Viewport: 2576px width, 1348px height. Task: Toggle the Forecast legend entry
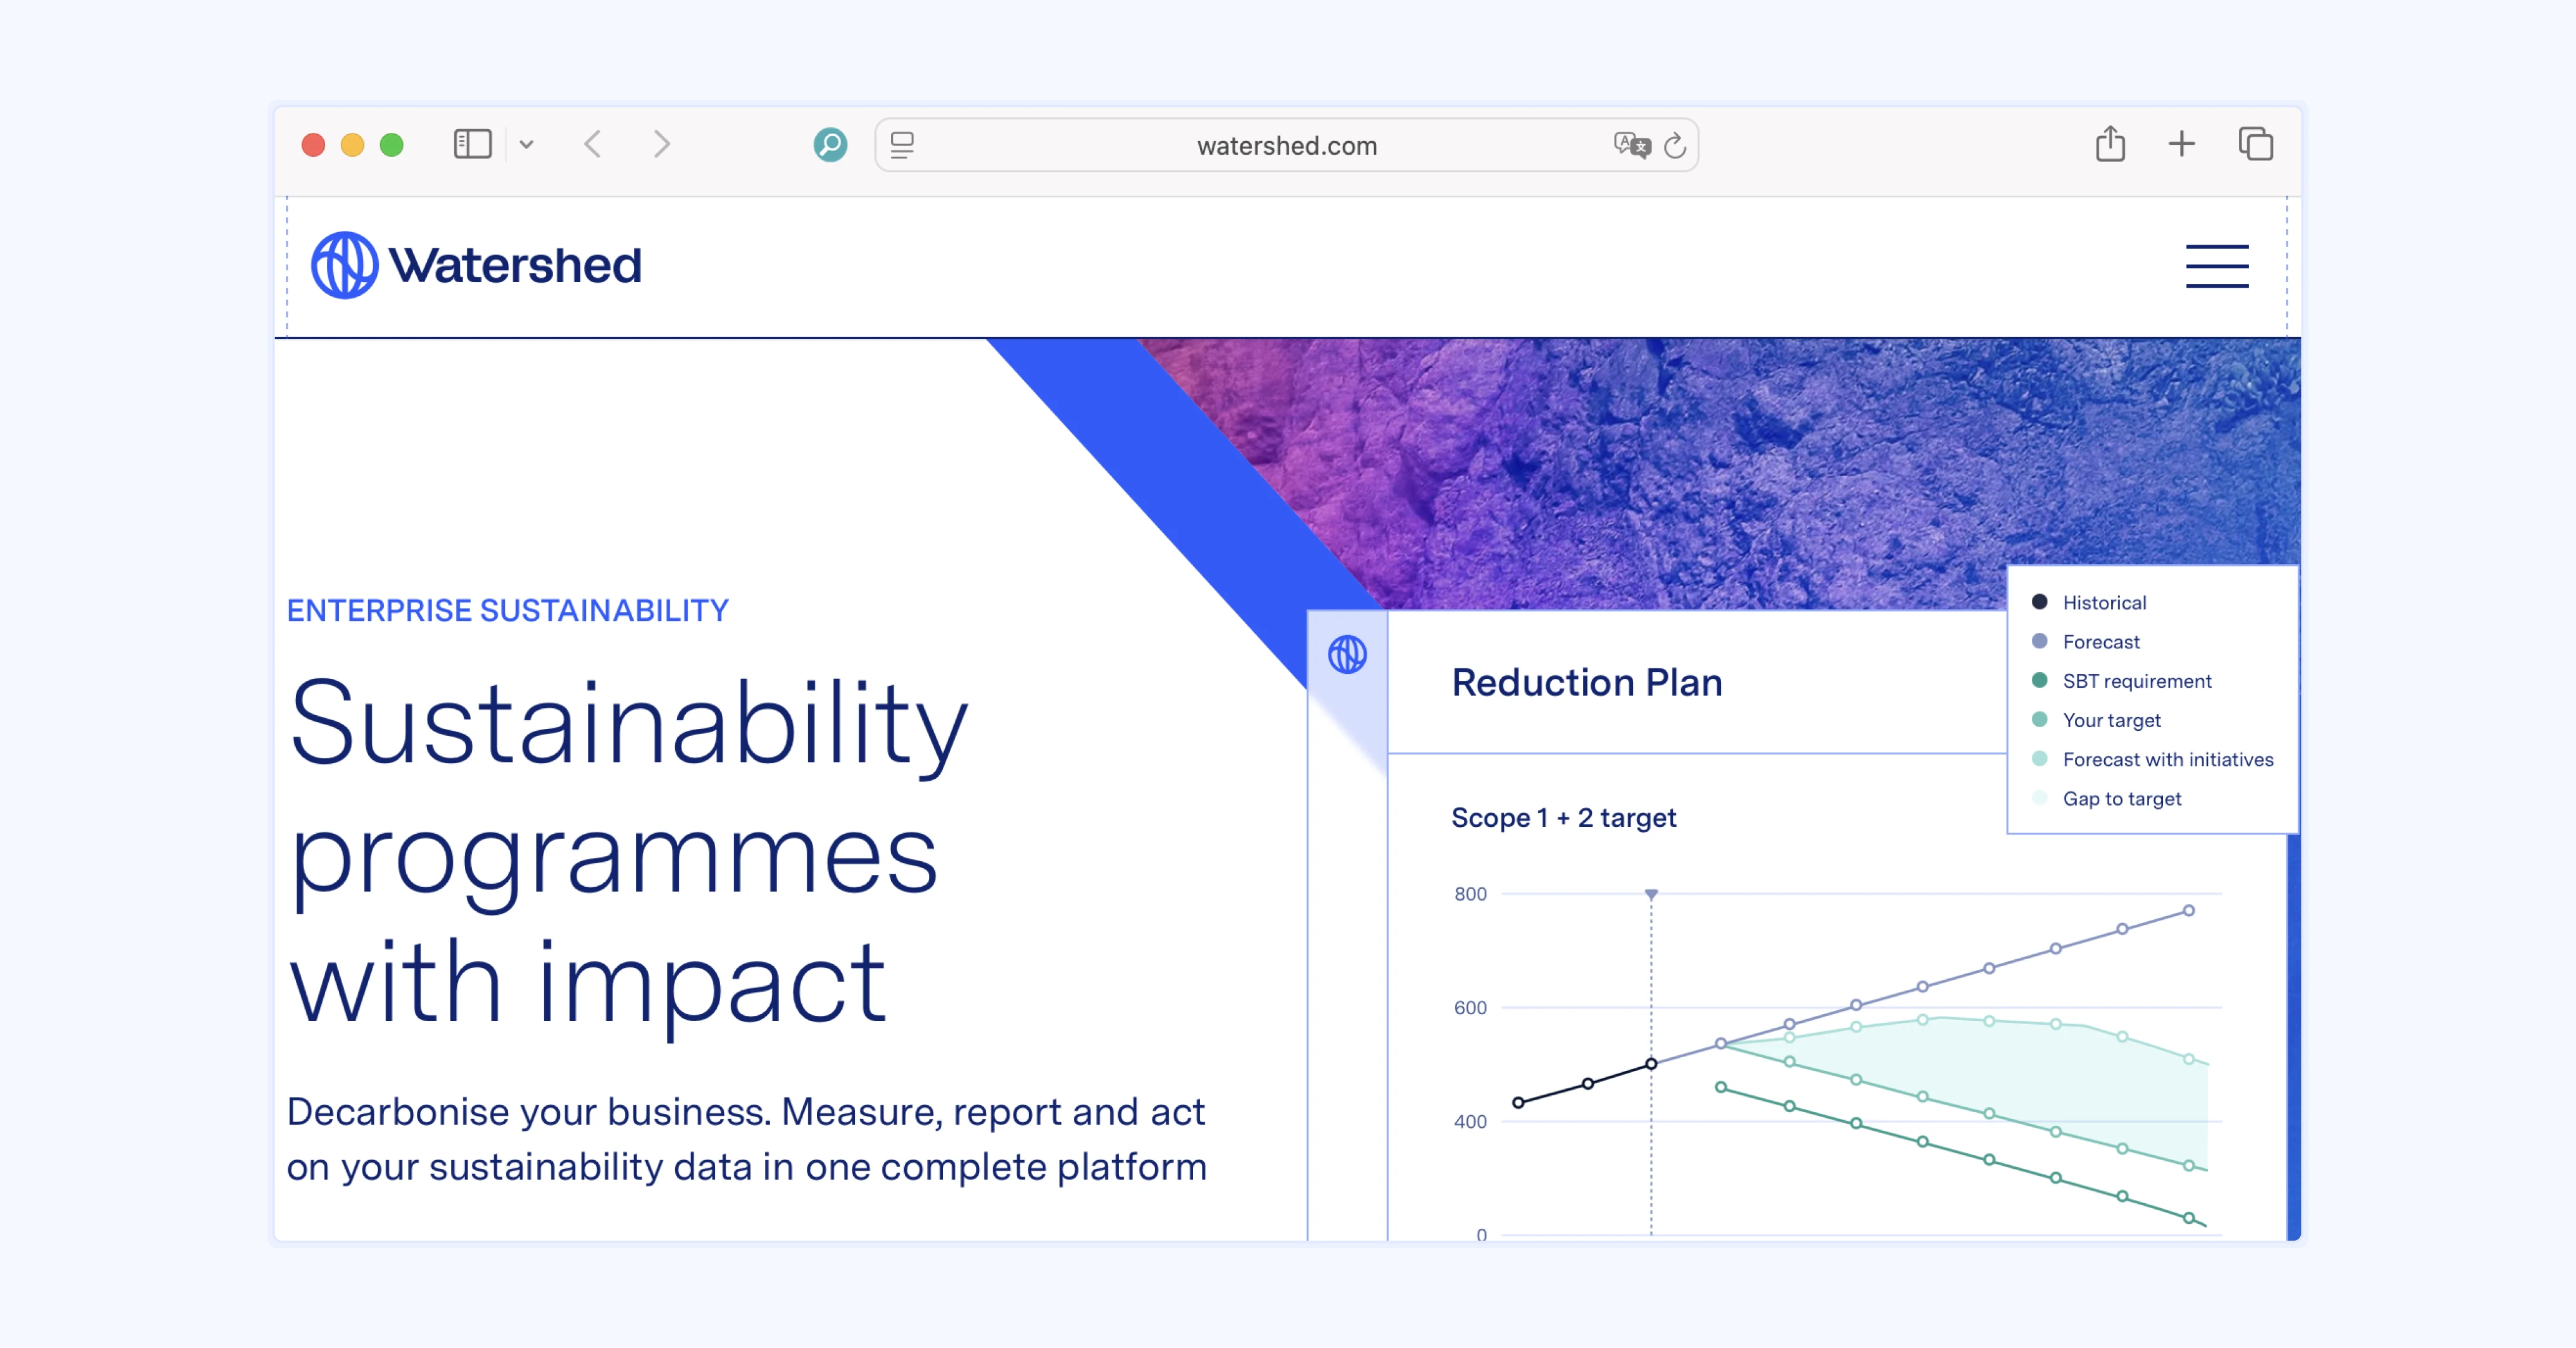(x=2086, y=641)
